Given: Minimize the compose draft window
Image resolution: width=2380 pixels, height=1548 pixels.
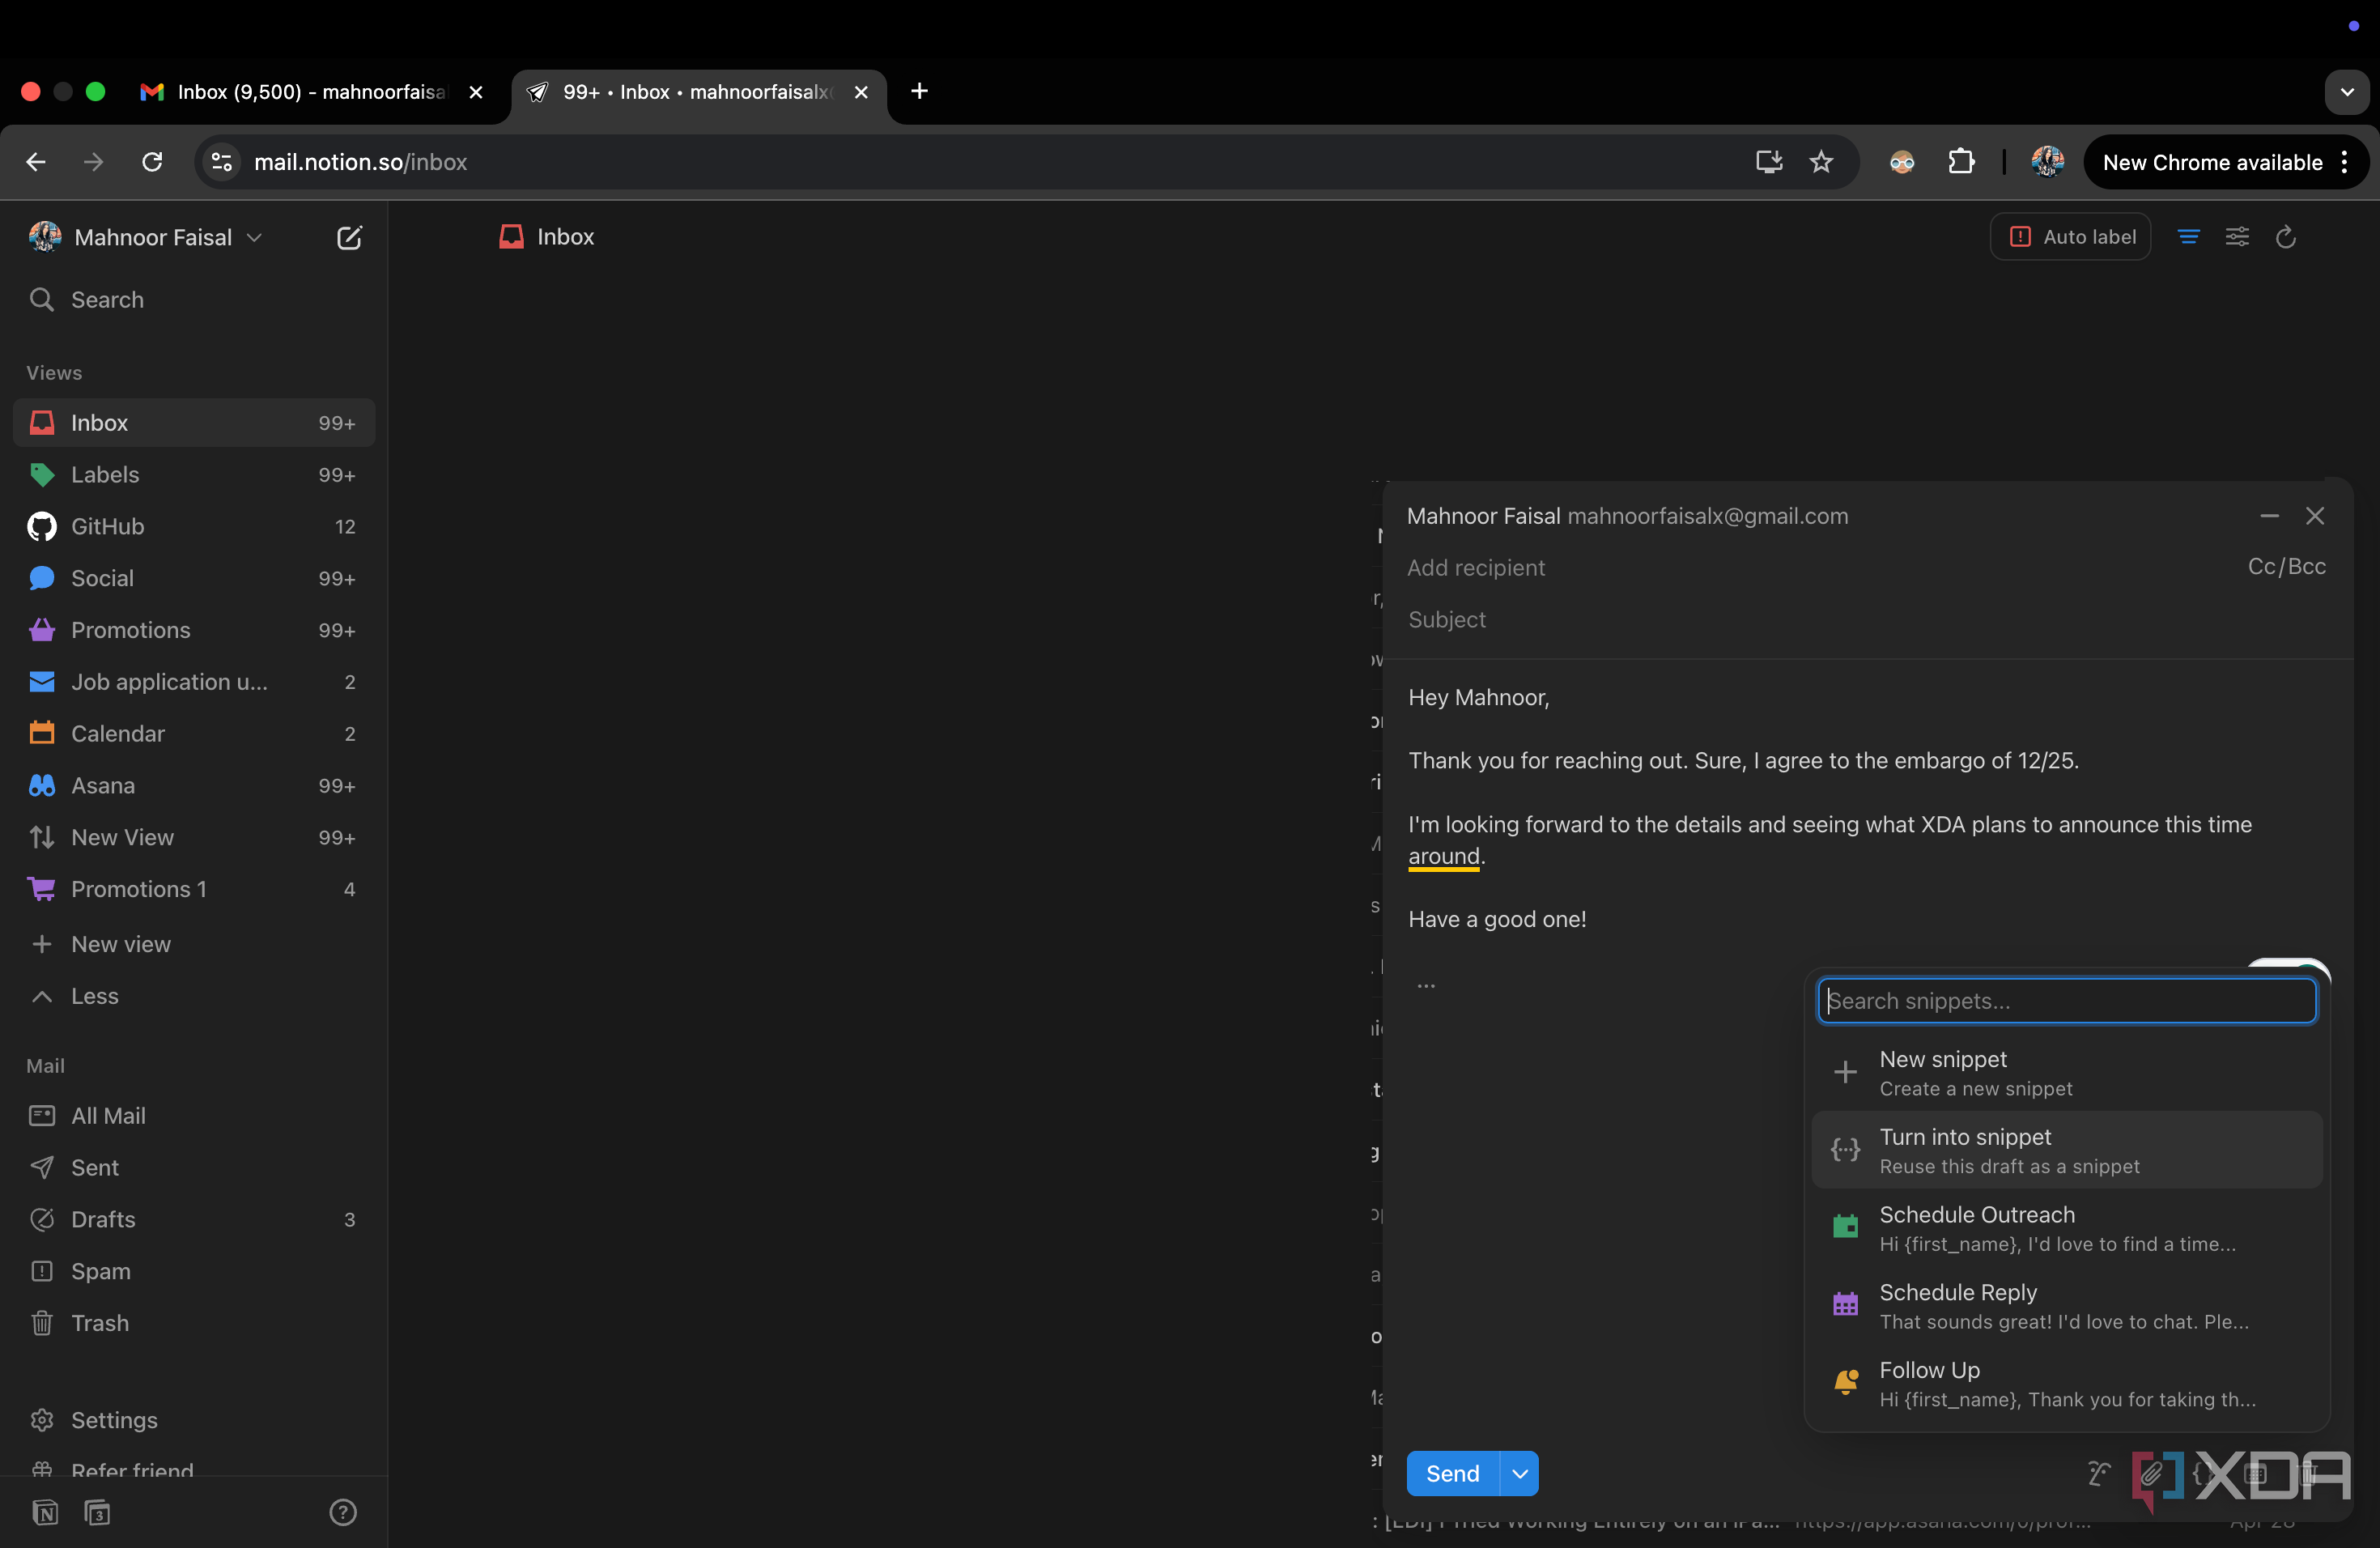Looking at the screenshot, I should tap(2269, 516).
